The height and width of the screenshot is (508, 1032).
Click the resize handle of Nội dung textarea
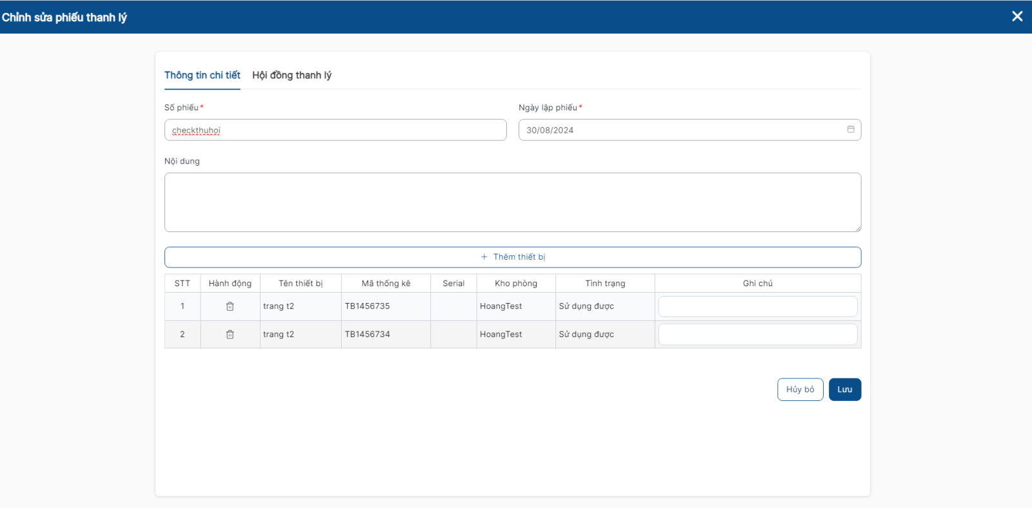pos(857,228)
